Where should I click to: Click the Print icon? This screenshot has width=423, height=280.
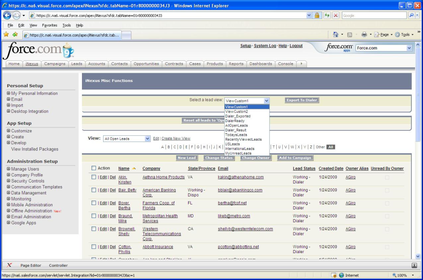(x=364, y=34)
